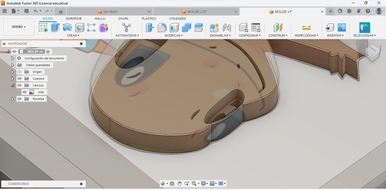Open the user profile avatar
This screenshot has height=190, width=386.
[379, 11]
